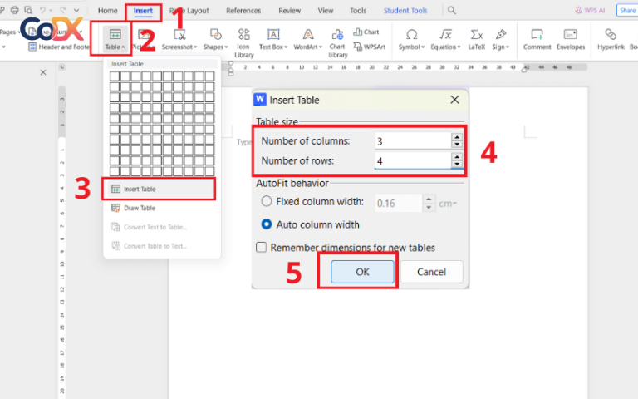Select Fixed column width option
Image resolution: width=638 pixels, height=399 pixels.
coord(267,202)
